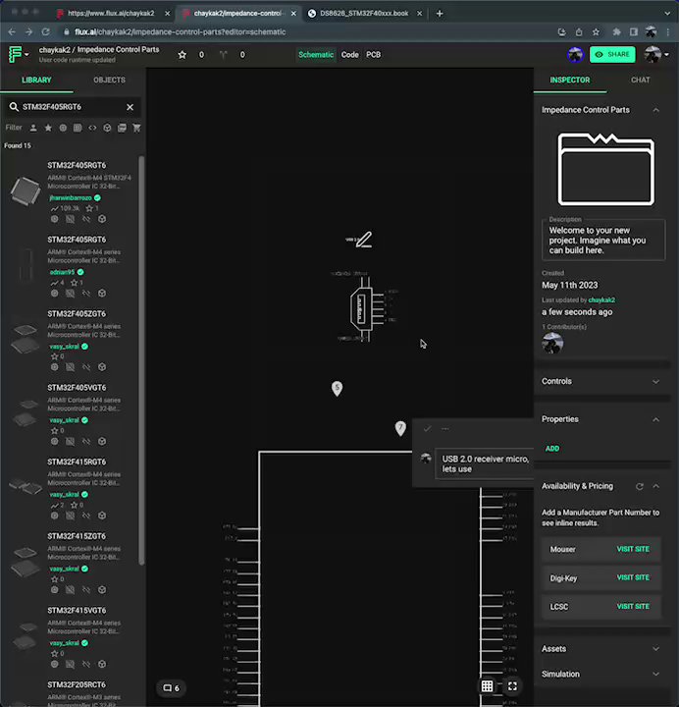Click Digi-Key VISIT SITE

click(633, 577)
